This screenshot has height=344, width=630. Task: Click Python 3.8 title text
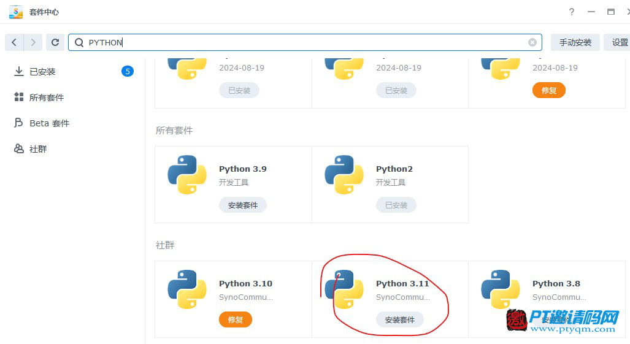point(556,283)
